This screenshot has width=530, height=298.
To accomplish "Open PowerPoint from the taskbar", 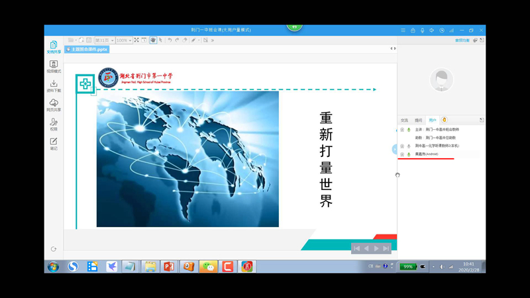I will tap(169, 267).
